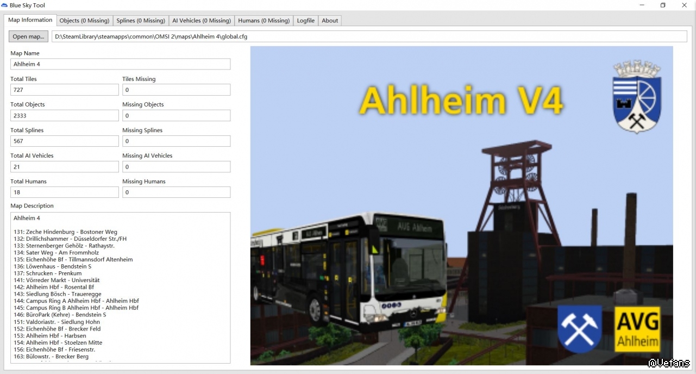Screen dimensions: 696x374
Task: Open the Humans (0 Missing) tab
Action: (x=264, y=21)
